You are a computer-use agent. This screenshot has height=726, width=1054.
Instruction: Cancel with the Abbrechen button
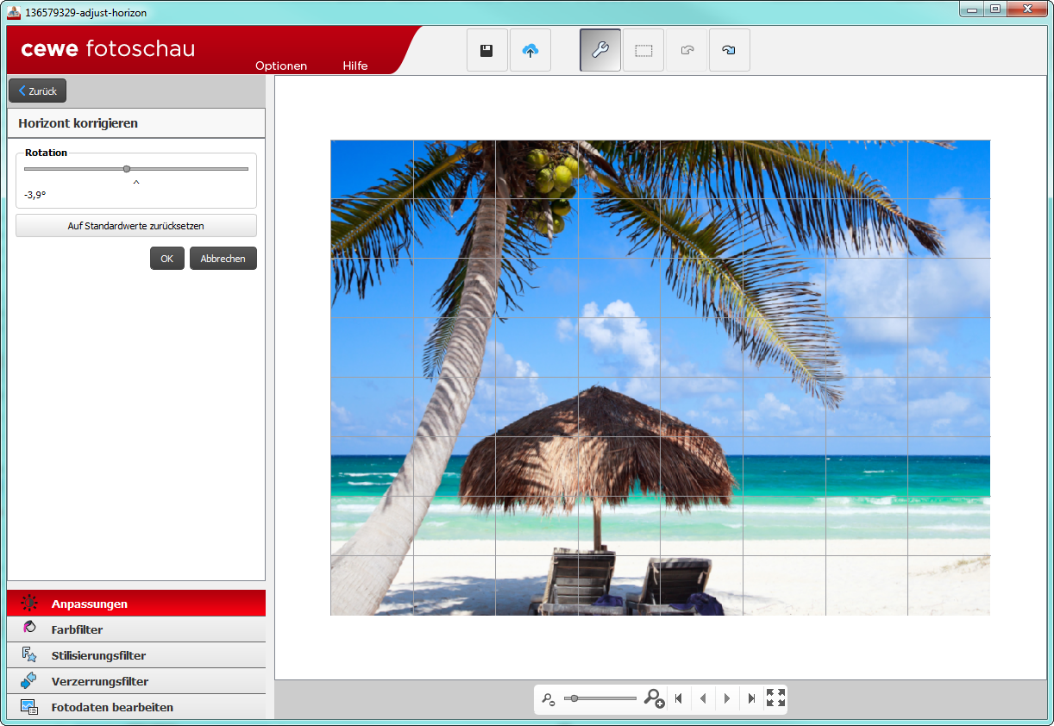point(223,259)
